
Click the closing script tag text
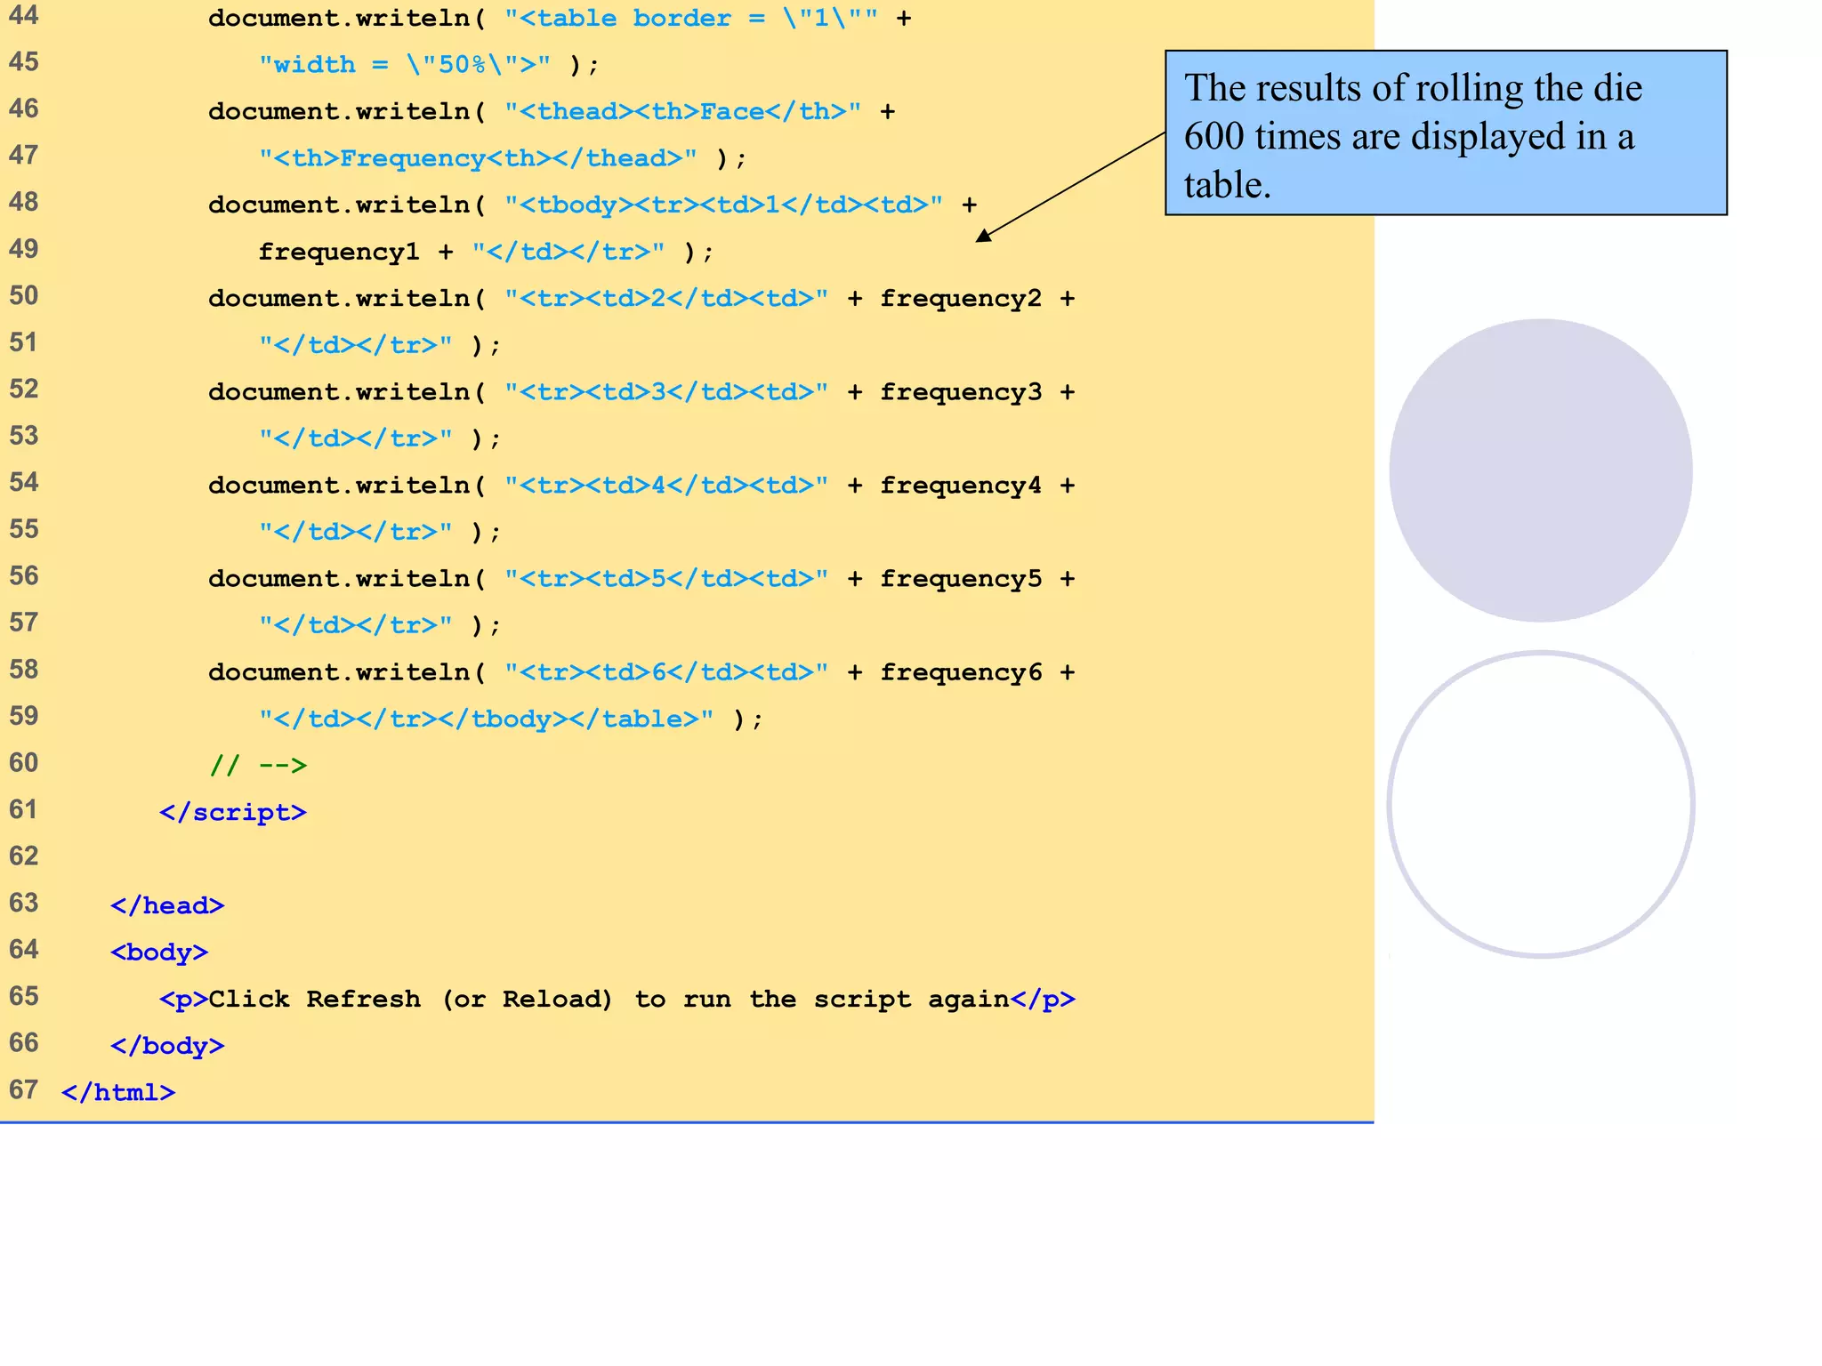pyautogui.click(x=232, y=812)
